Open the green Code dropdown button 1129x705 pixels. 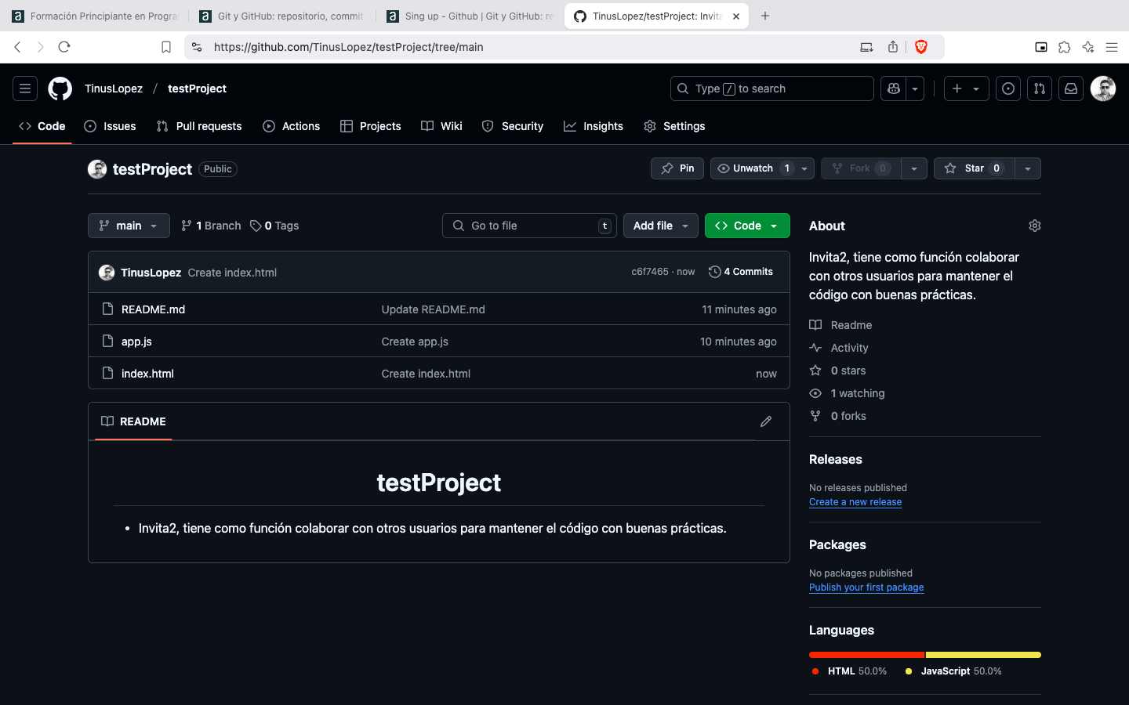pos(747,226)
